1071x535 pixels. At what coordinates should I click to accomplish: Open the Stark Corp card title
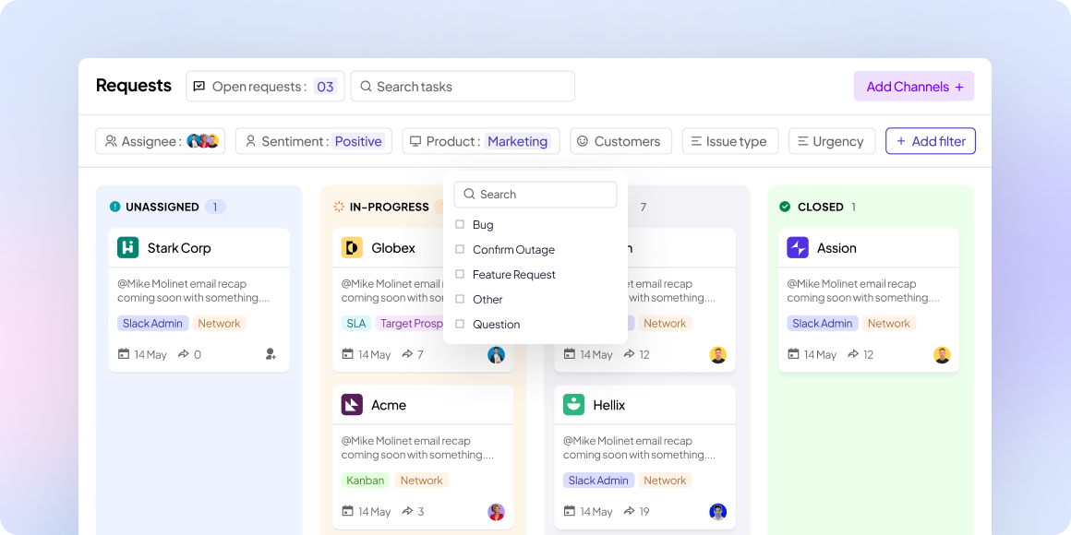tap(180, 248)
